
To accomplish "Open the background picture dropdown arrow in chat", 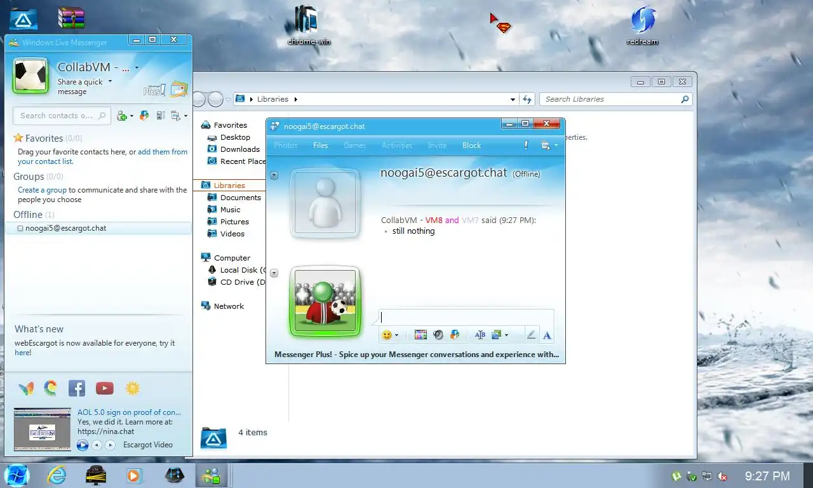I will 506,335.
